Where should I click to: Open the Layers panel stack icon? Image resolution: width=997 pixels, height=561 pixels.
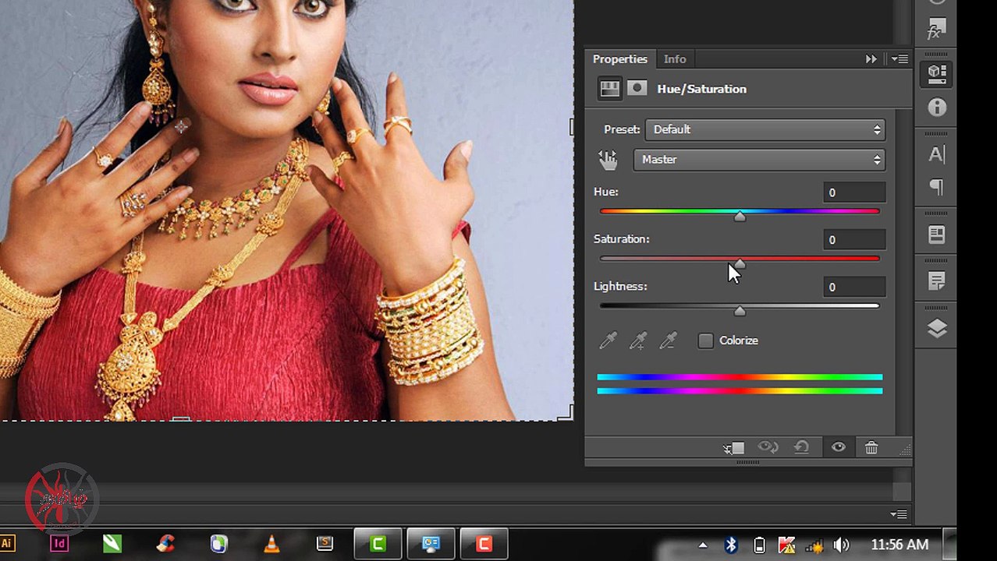point(936,329)
